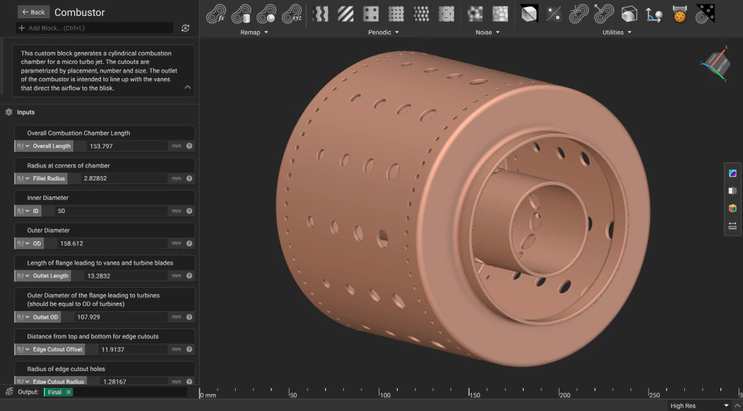This screenshot has height=411, width=743.
Task: Remove the Final output tag
Action: 69,392
